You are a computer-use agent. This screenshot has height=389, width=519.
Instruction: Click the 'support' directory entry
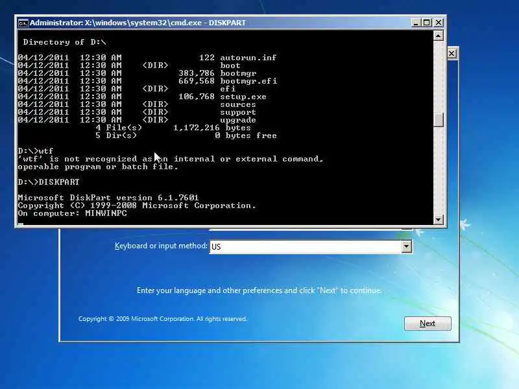click(238, 112)
